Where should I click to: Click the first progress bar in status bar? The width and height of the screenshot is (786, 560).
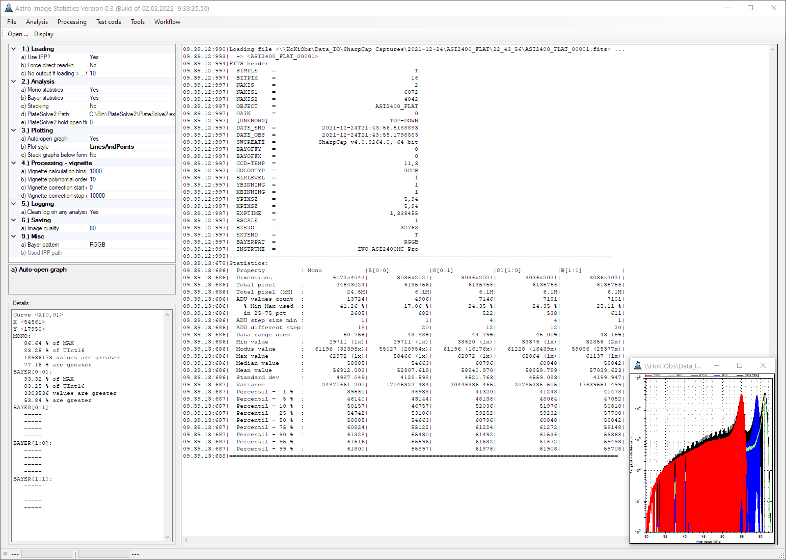click(x=47, y=554)
